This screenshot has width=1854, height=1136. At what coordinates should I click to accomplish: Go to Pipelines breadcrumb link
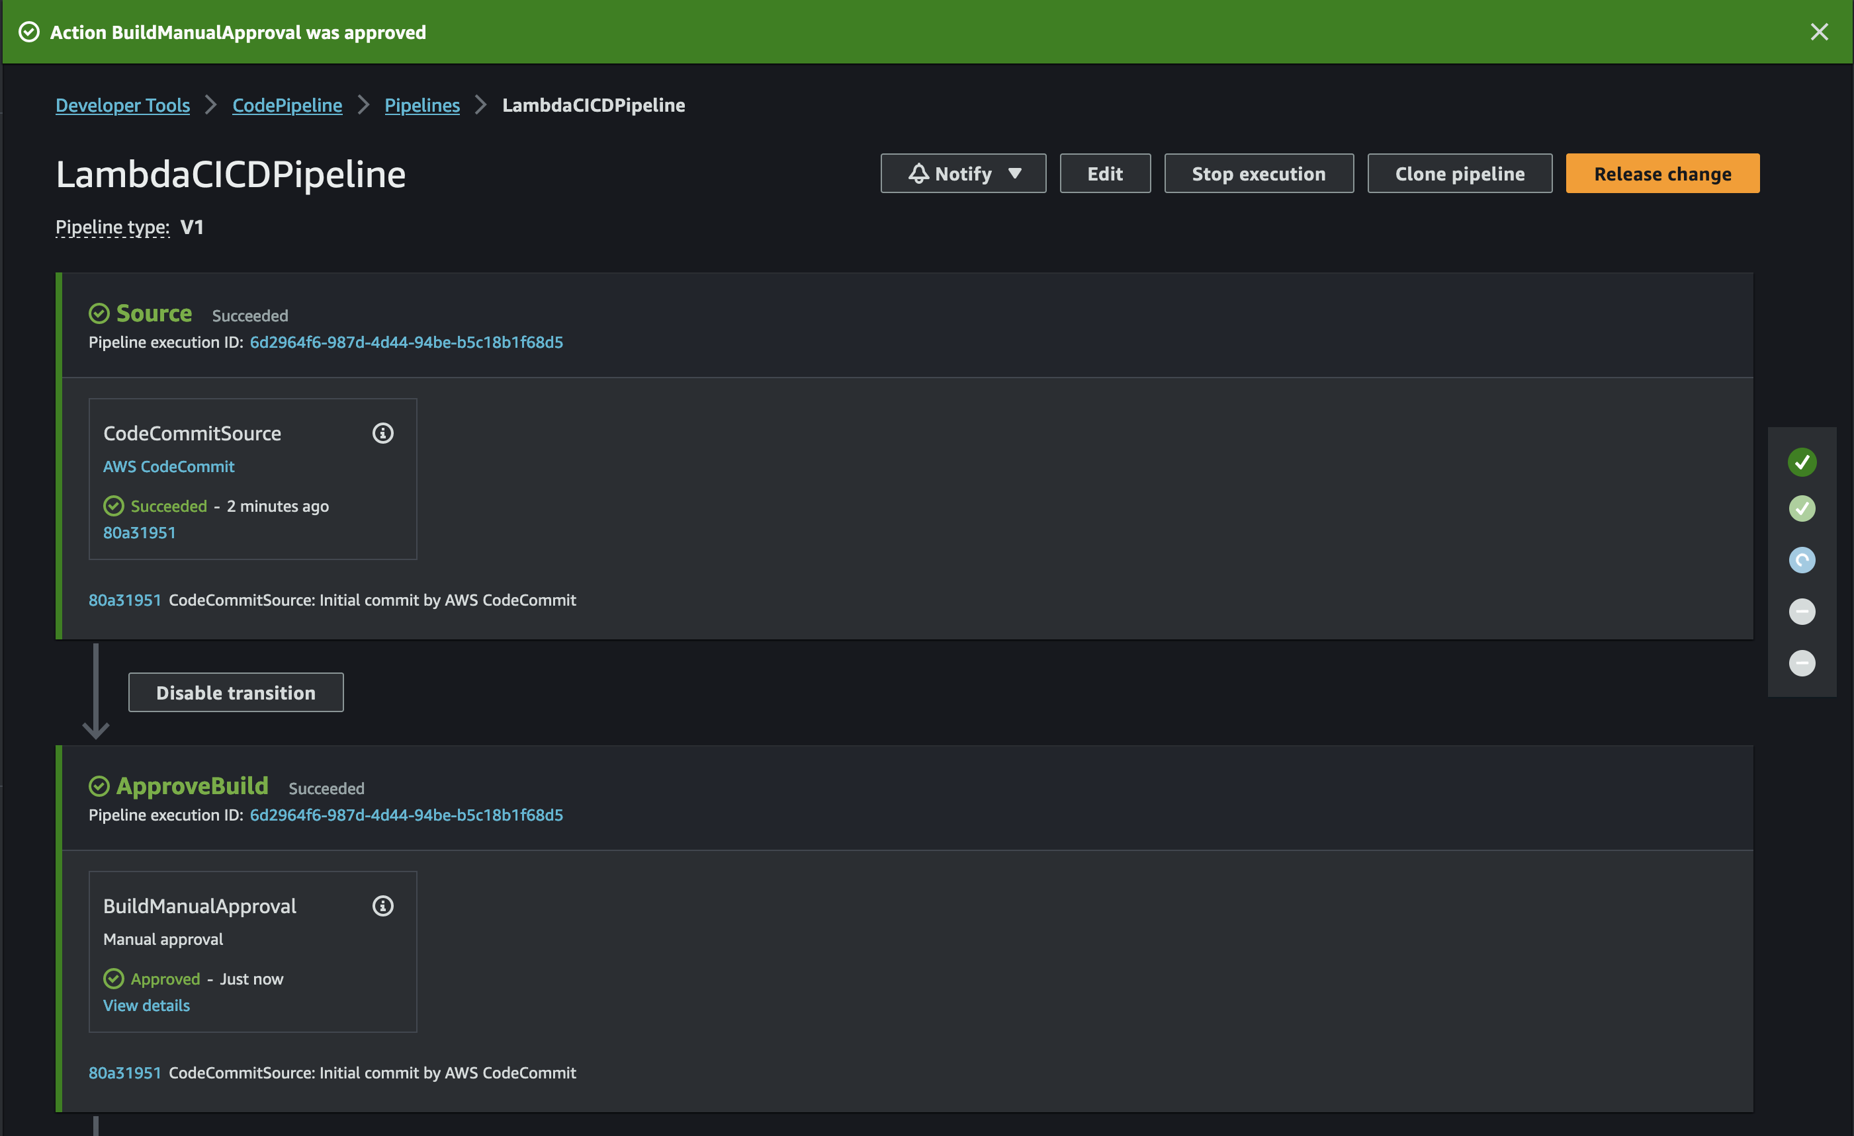click(422, 105)
